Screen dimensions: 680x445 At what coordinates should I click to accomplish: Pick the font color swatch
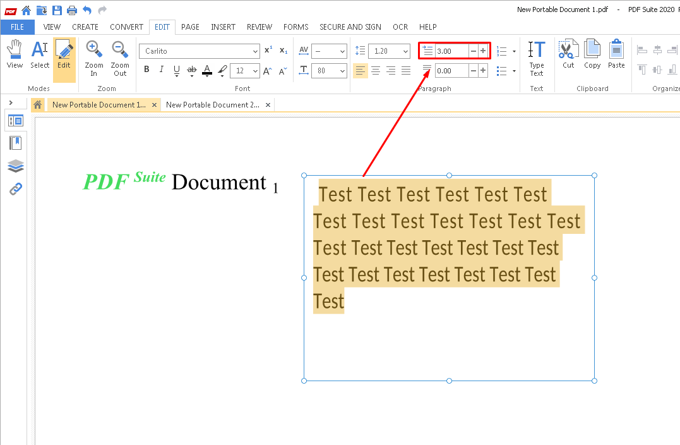coord(207,70)
